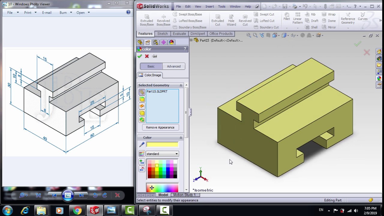
Task: Select surfaces filter in Selected Geometry
Action: (142, 106)
